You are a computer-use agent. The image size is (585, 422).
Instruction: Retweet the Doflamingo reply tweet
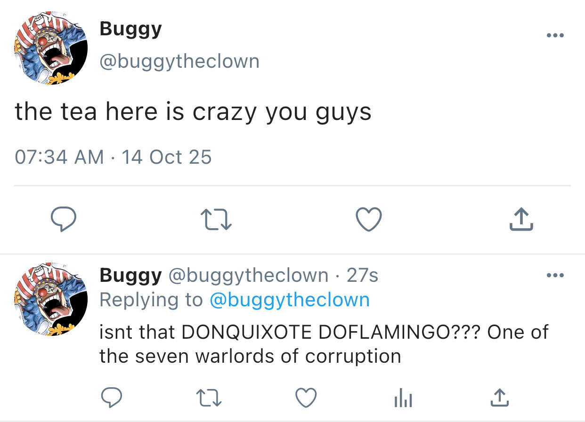click(x=209, y=398)
